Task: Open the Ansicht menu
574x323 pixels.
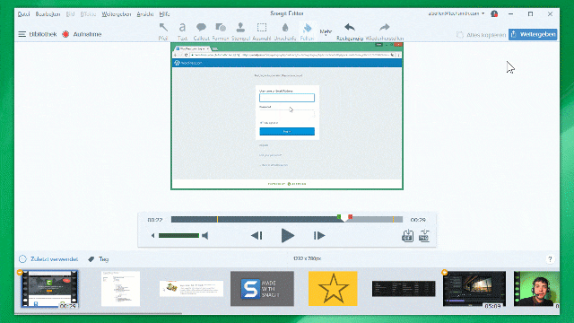Action: click(145, 14)
